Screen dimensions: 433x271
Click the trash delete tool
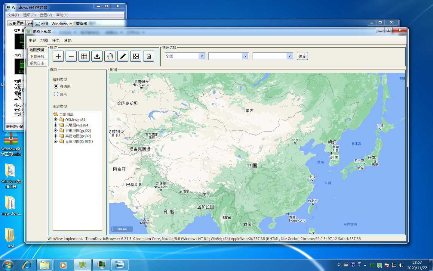point(149,56)
